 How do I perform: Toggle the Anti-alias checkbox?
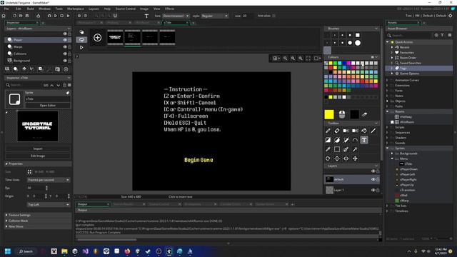click(x=273, y=16)
